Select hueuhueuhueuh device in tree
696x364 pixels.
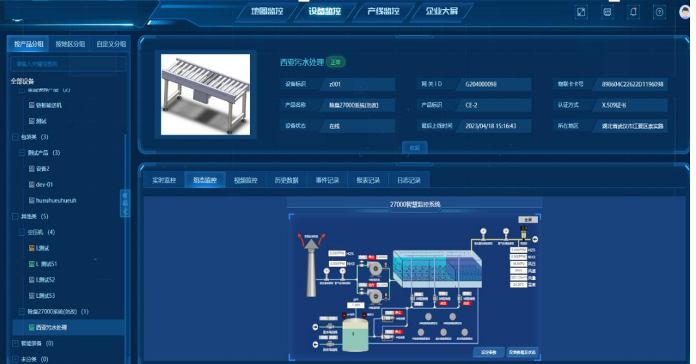tap(56, 201)
